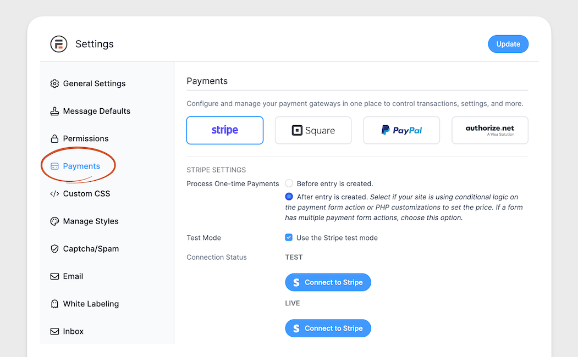The height and width of the screenshot is (357, 578).
Task: Click the White Labeling ghost icon
Action: [54, 304]
